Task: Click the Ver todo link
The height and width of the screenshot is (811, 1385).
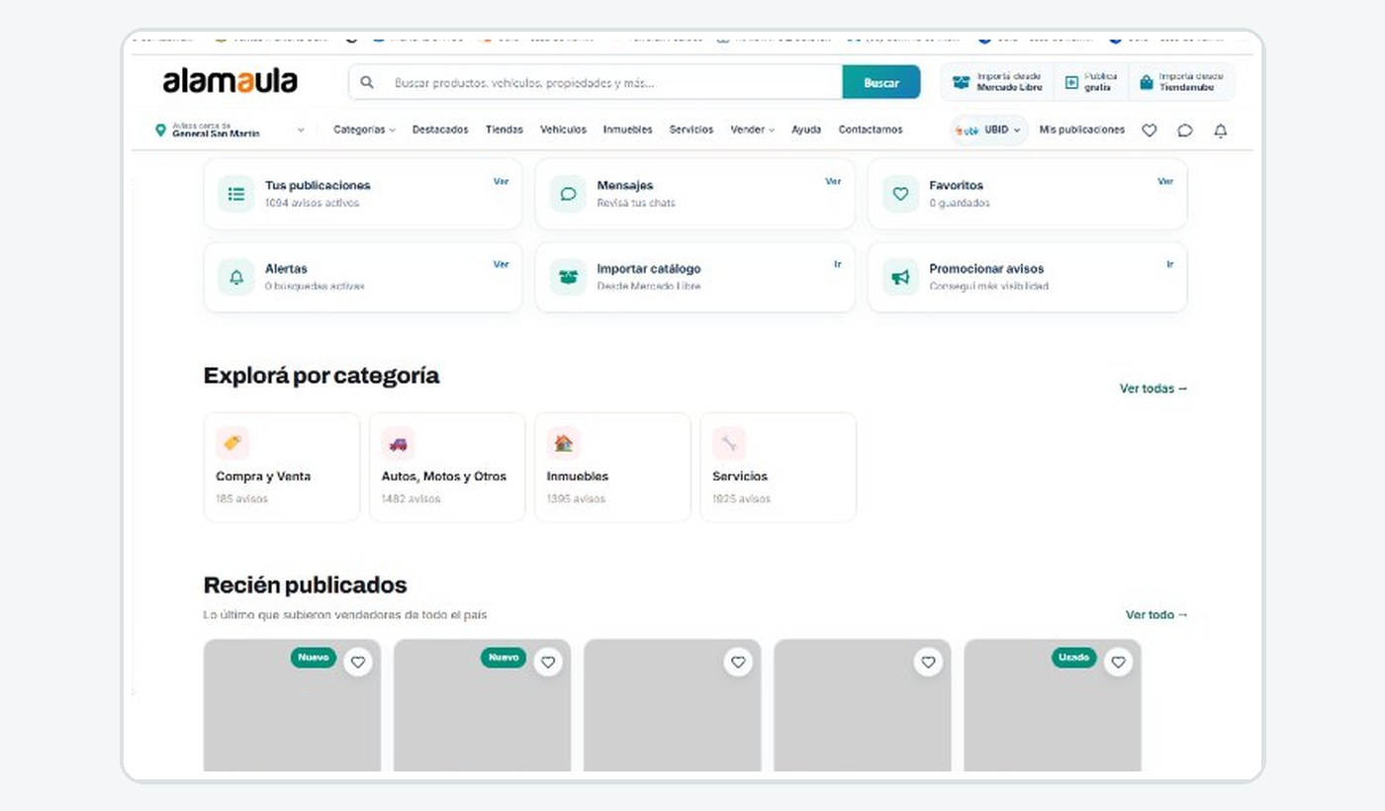Action: pos(1157,615)
